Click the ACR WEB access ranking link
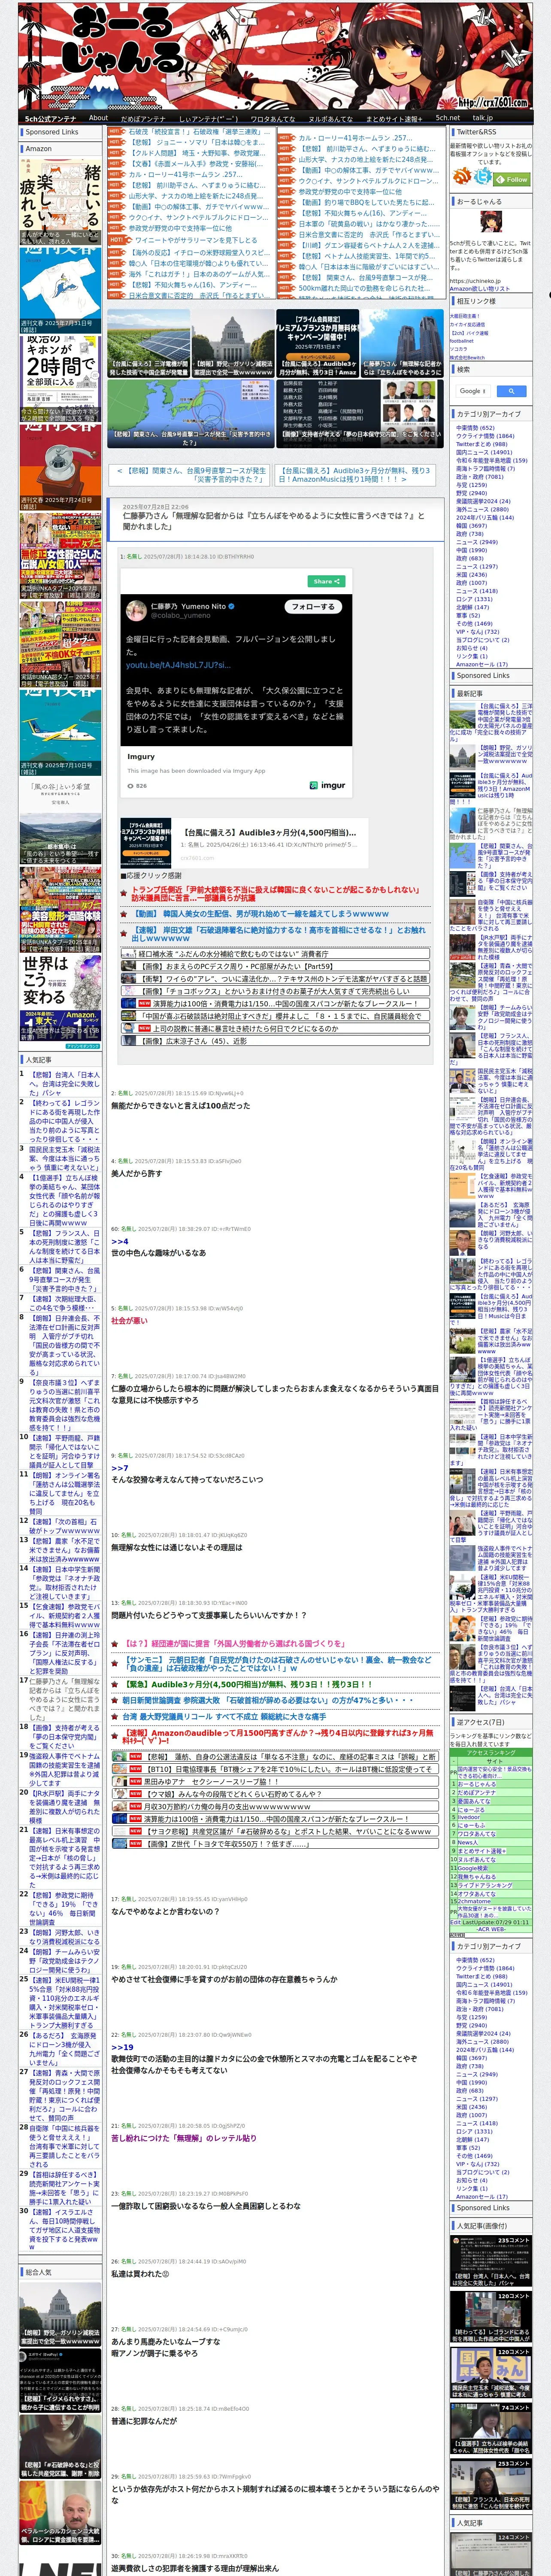 tap(490, 1929)
